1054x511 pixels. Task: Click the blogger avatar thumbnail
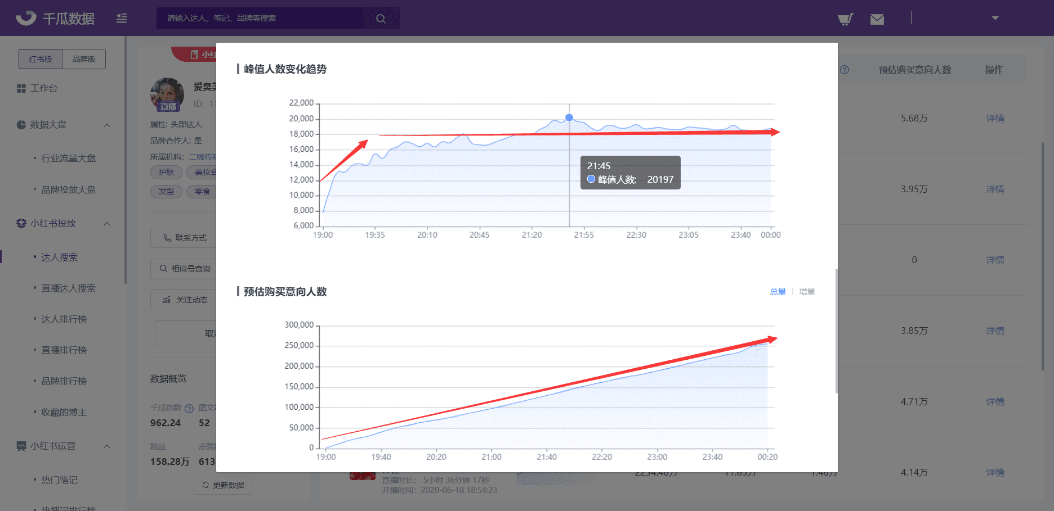[x=167, y=94]
